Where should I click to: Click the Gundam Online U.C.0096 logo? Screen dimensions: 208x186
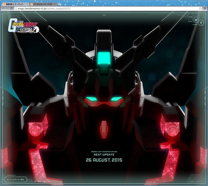[23, 26]
